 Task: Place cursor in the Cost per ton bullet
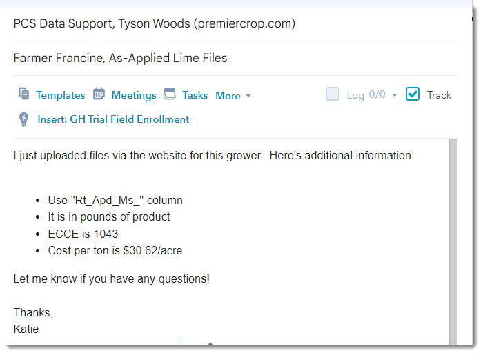point(115,251)
